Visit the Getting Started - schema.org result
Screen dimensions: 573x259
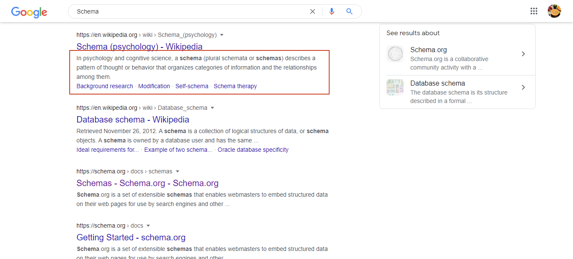point(130,237)
